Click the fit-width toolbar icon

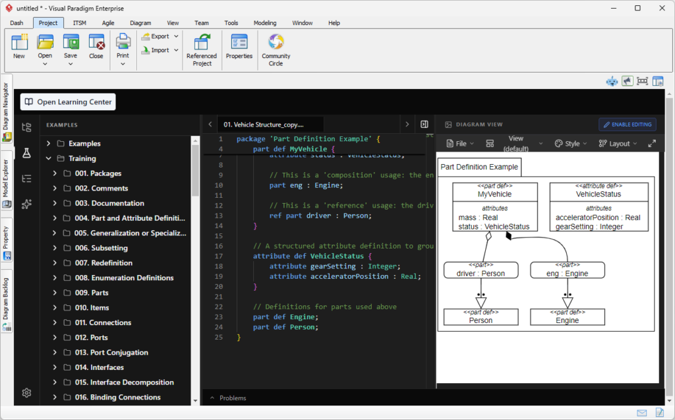point(642,81)
